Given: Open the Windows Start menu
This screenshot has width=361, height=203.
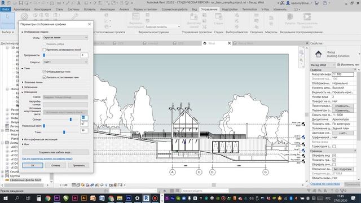Looking at the screenshot, I should pyautogui.click(x=5, y=198).
